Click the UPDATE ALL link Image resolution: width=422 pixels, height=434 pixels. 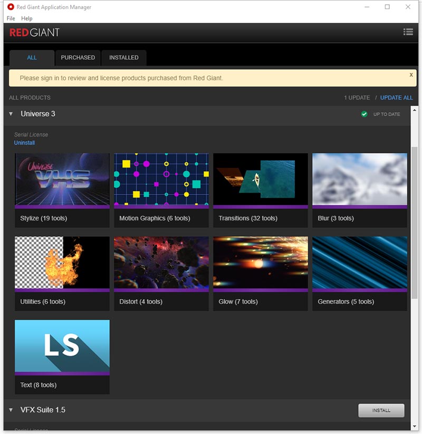coord(396,98)
